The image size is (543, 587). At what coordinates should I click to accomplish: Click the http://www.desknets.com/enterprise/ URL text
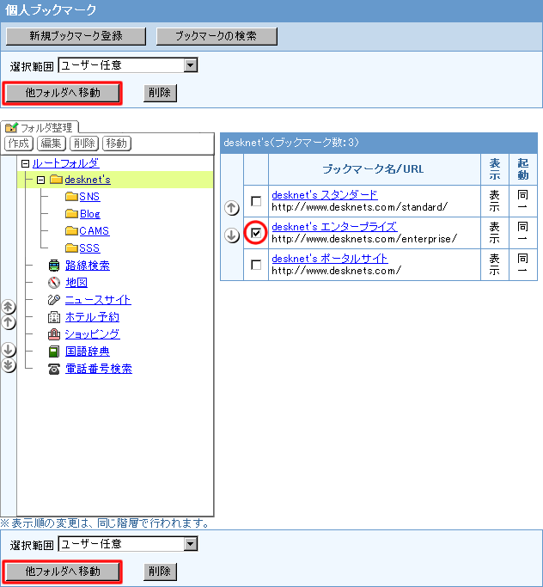click(364, 239)
